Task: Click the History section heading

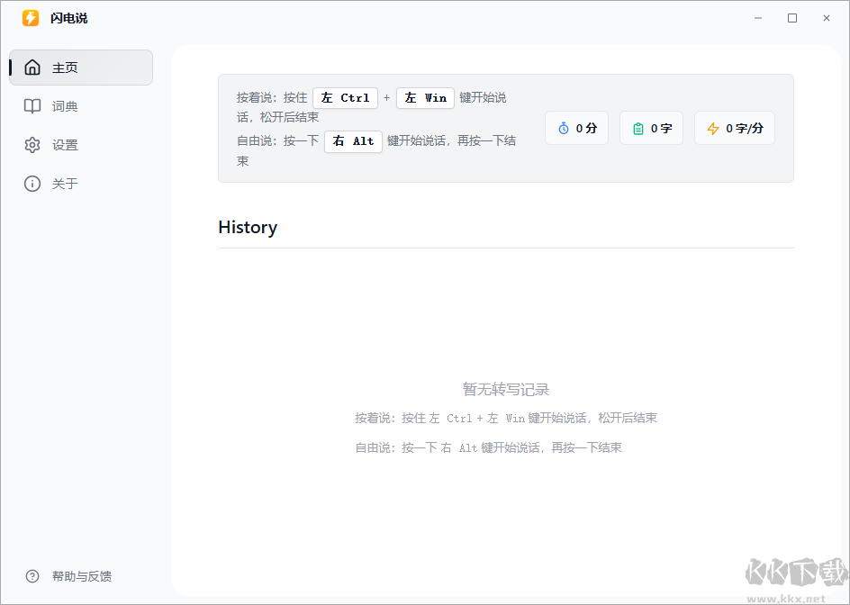Action: click(248, 227)
